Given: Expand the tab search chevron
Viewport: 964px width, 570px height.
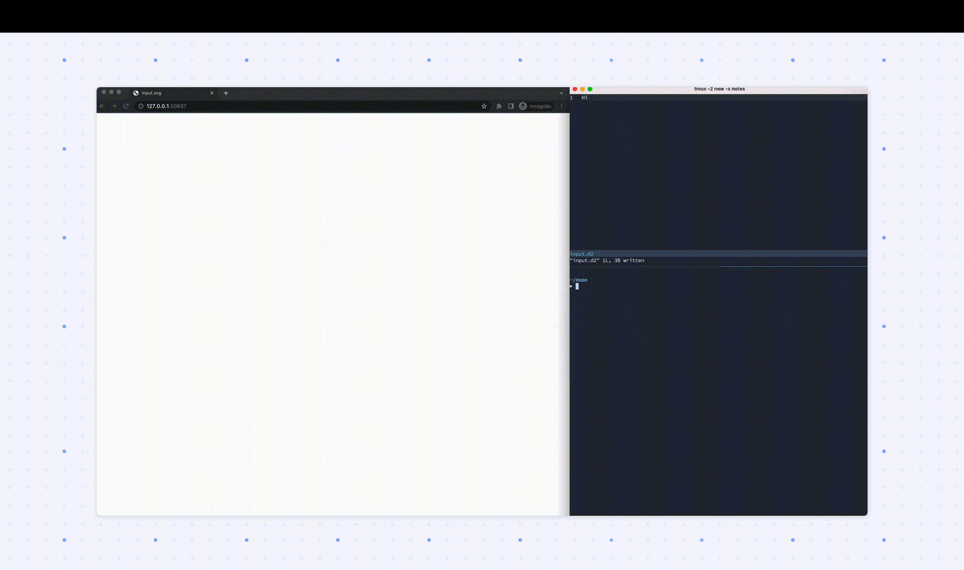Looking at the screenshot, I should click(x=562, y=93).
